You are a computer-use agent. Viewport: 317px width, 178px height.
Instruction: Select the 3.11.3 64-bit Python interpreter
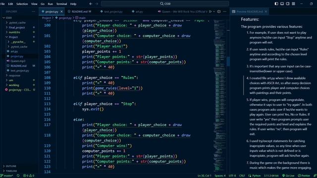point(271,176)
